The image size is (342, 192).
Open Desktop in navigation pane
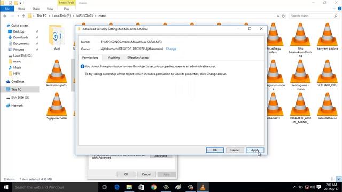click(19, 31)
